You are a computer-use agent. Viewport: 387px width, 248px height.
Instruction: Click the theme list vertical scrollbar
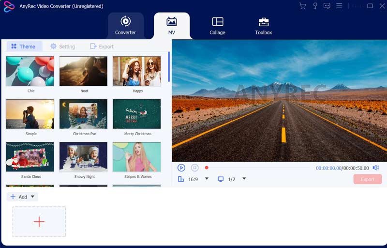[x=169, y=67]
